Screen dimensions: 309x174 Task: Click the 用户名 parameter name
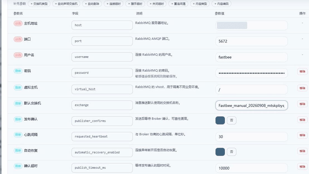click(x=29, y=55)
